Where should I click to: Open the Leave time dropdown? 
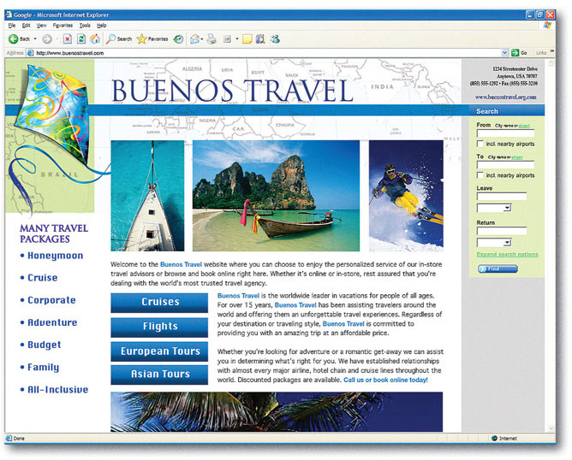coord(507,208)
